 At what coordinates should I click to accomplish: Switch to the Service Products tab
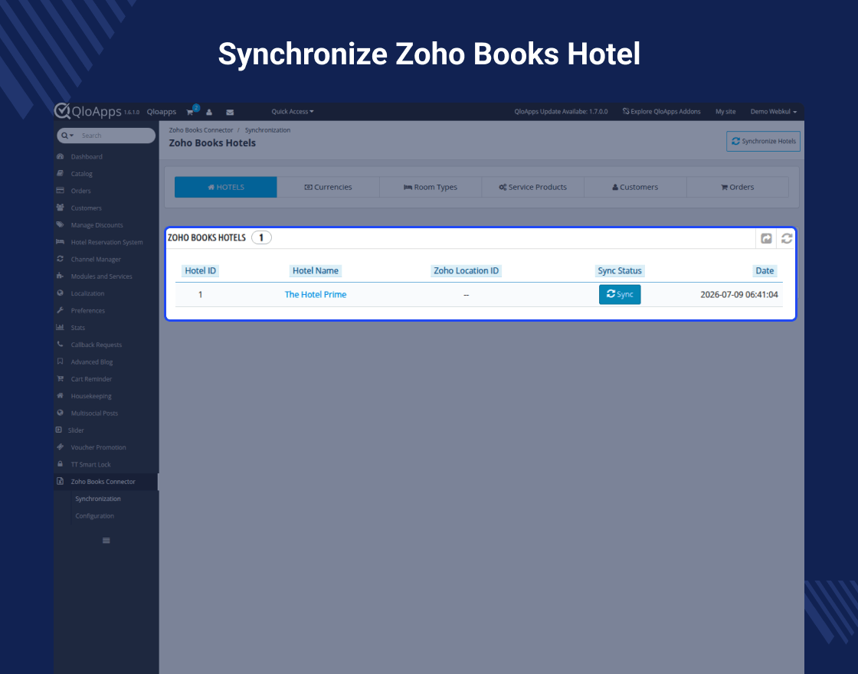[x=533, y=187]
